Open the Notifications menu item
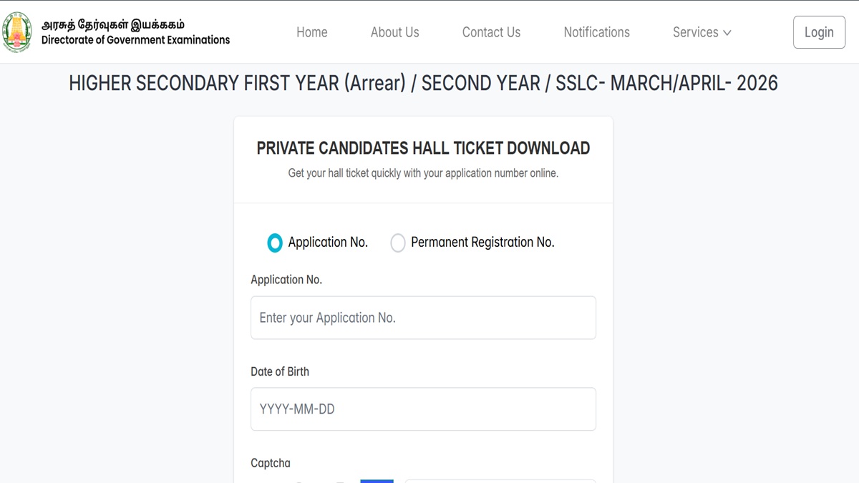The image size is (859, 483). click(x=596, y=32)
